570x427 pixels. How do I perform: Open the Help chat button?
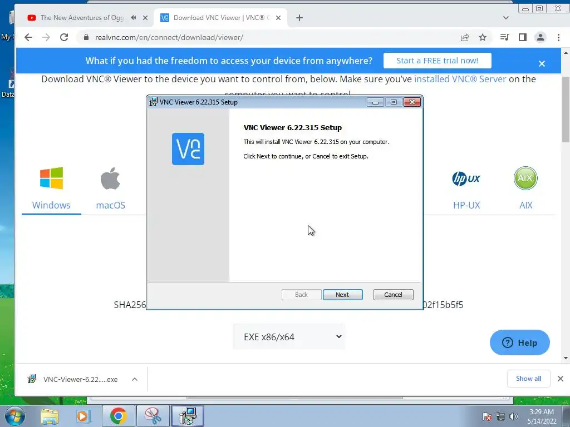(519, 342)
